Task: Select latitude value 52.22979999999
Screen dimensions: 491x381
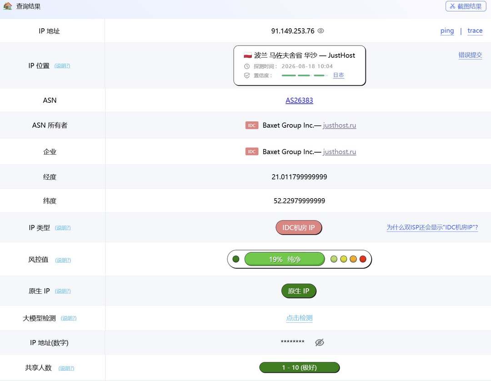Action: tap(299, 201)
